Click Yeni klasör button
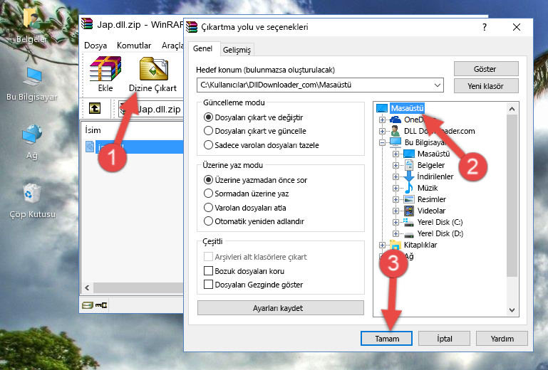548x370 pixels. click(x=486, y=86)
